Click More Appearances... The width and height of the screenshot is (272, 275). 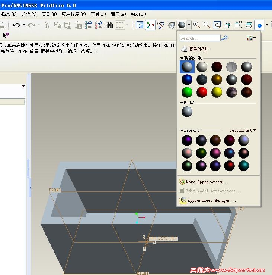(204, 182)
